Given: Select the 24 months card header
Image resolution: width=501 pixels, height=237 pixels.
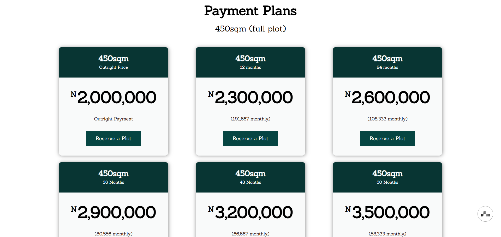Looking at the screenshot, I should [x=387, y=62].
